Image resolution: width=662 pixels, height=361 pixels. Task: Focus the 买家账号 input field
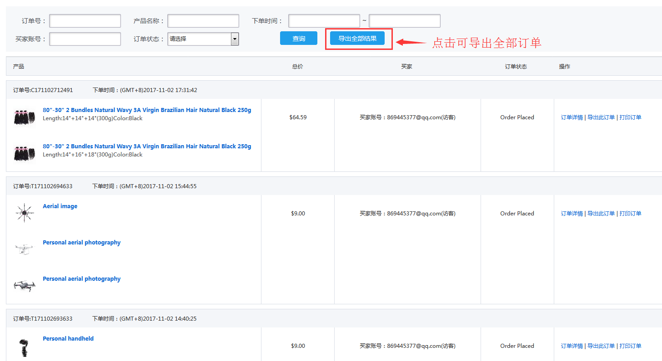pyautogui.click(x=85, y=39)
